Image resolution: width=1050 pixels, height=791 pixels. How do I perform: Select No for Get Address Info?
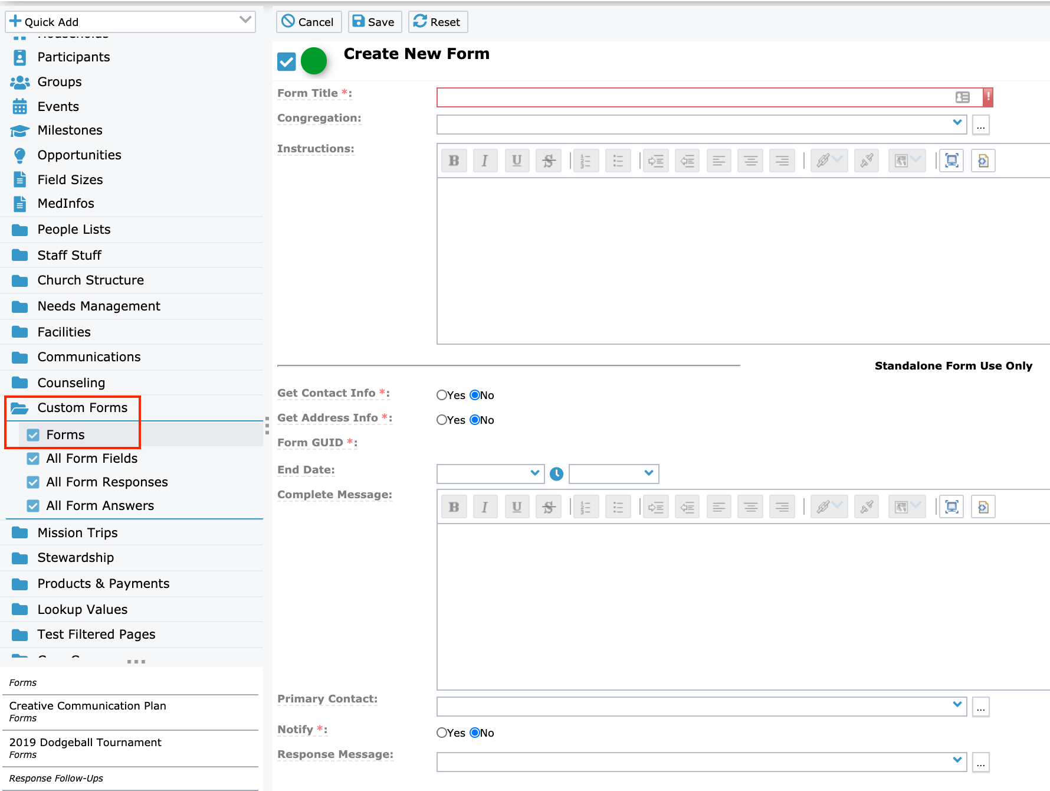coord(475,420)
